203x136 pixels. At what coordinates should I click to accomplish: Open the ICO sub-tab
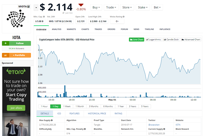pos(59,114)
